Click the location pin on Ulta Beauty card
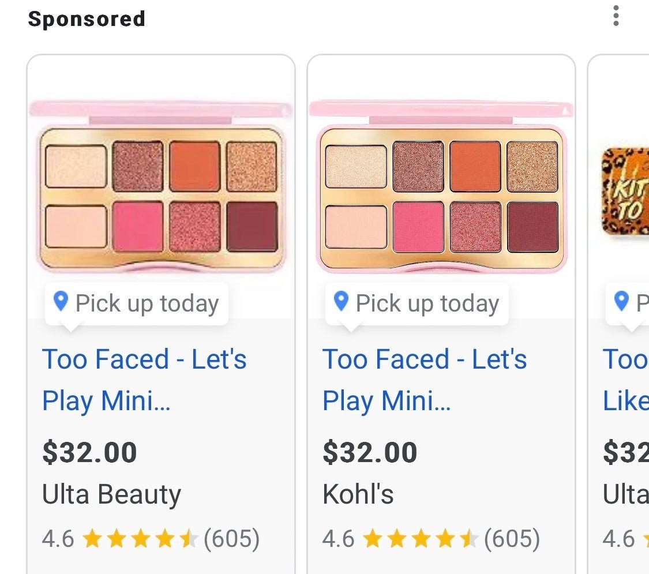 point(61,301)
